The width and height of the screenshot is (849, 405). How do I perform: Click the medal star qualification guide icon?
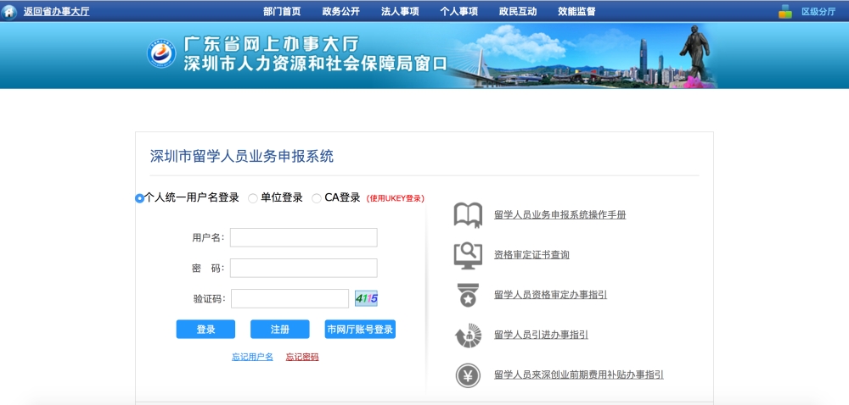coord(468,295)
